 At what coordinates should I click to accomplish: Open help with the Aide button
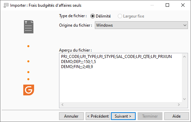[x=176, y=116]
